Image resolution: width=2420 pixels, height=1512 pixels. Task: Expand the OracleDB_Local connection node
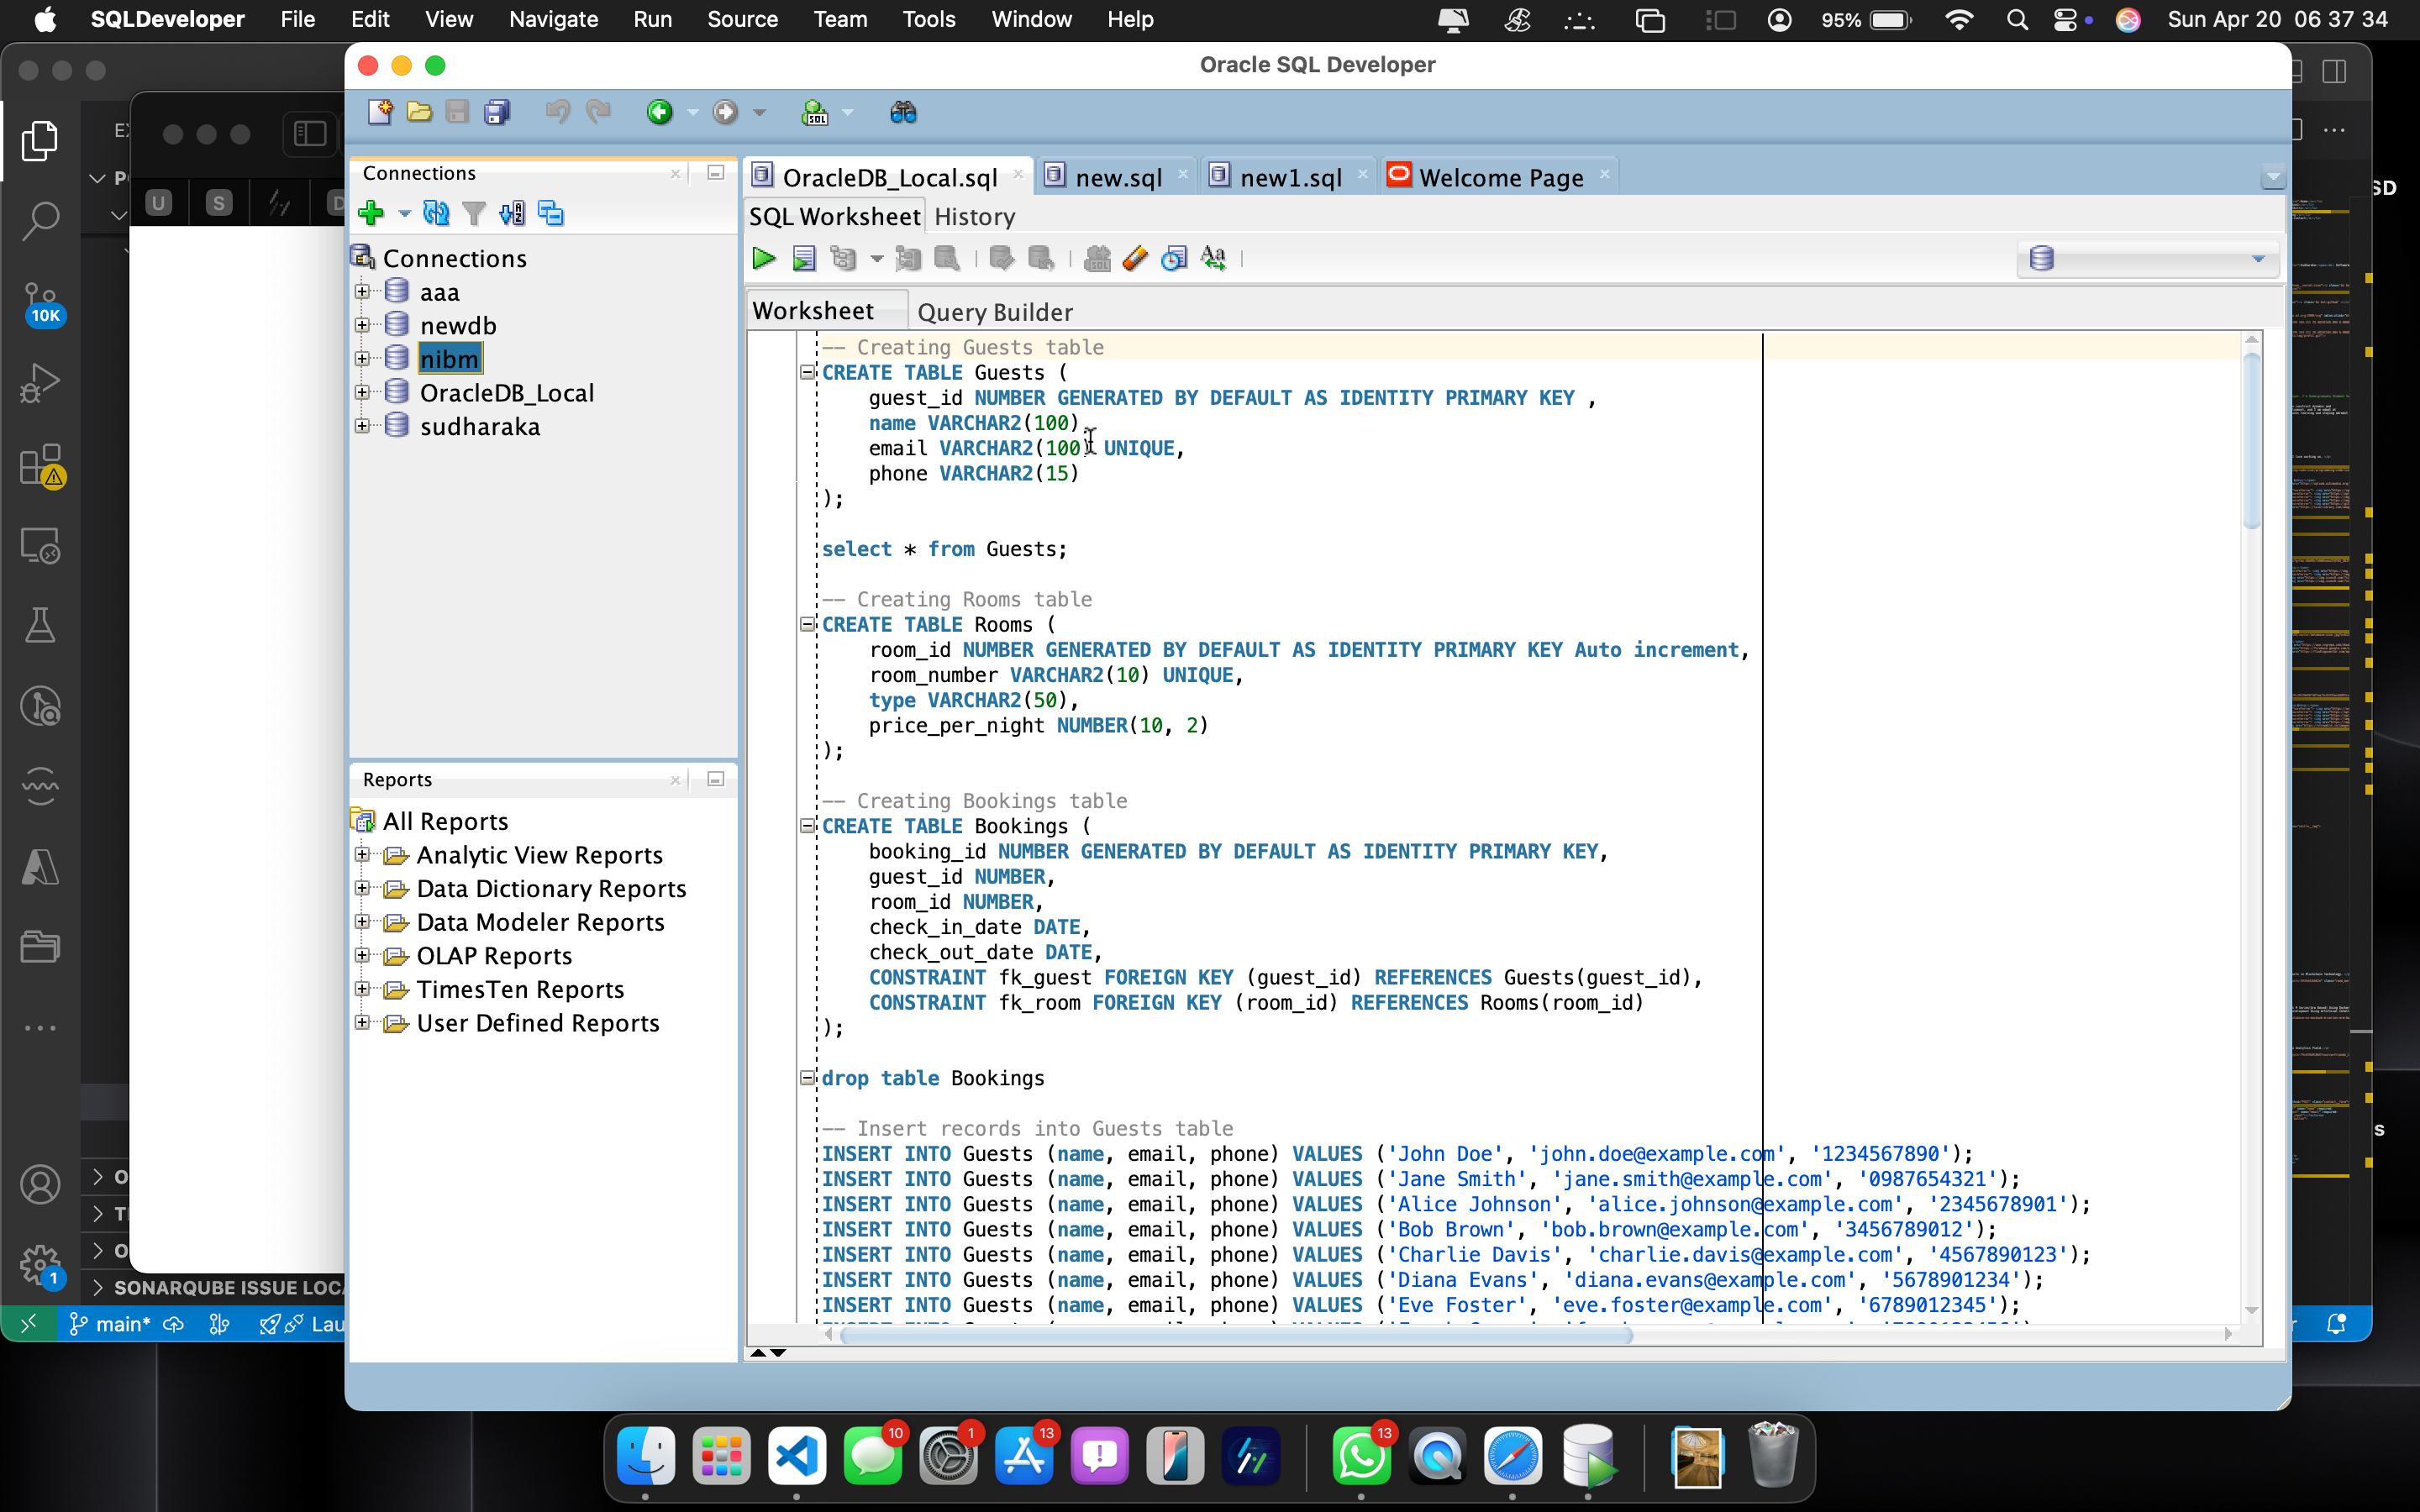pos(362,392)
